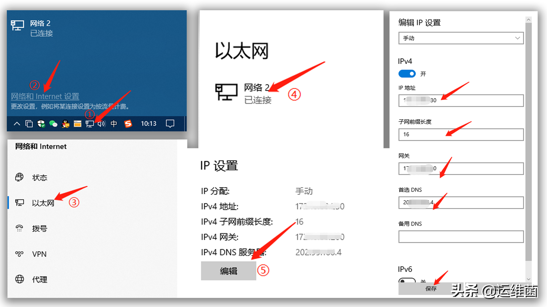
Task: Click the QQ penguin tray icon
Action: pos(66,124)
